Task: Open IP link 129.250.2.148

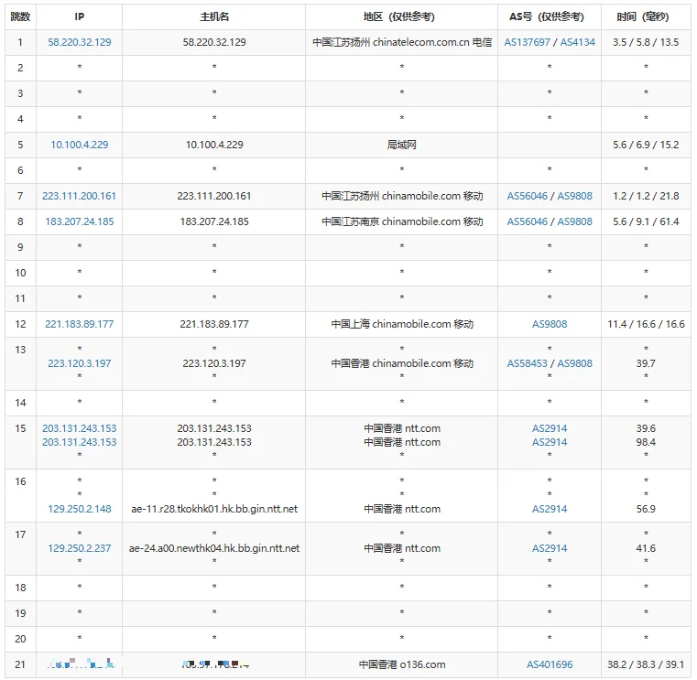Action: coord(79,509)
